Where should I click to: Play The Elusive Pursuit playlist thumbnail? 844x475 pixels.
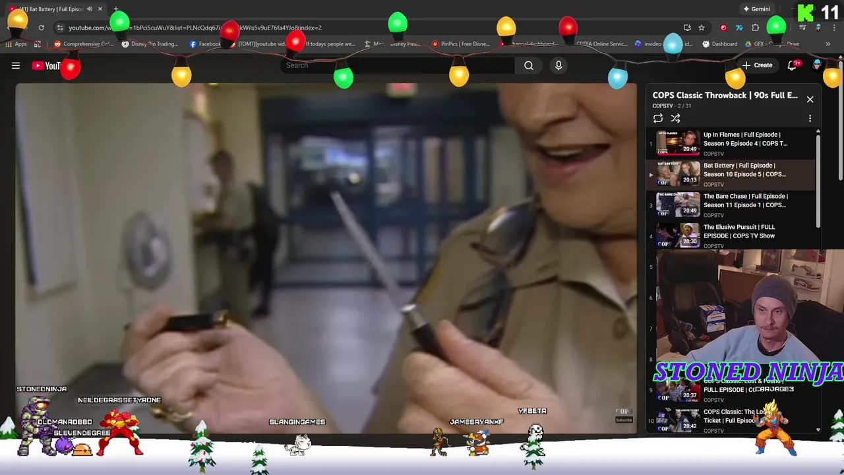pyautogui.click(x=678, y=236)
